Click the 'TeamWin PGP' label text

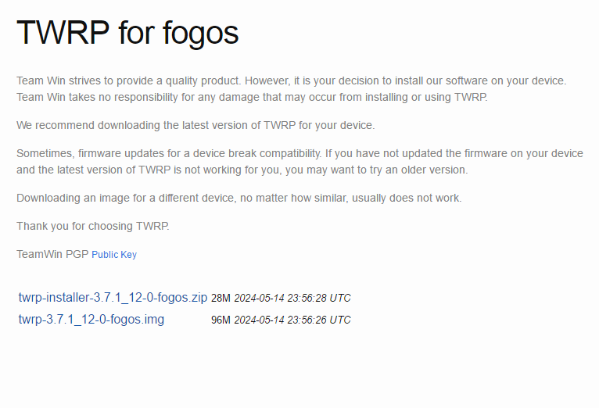point(52,254)
